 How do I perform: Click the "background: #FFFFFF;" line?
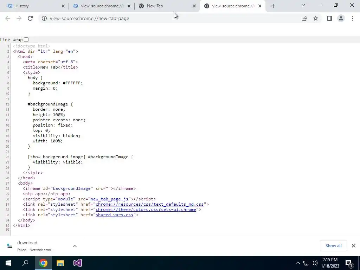pyautogui.click(x=58, y=83)
